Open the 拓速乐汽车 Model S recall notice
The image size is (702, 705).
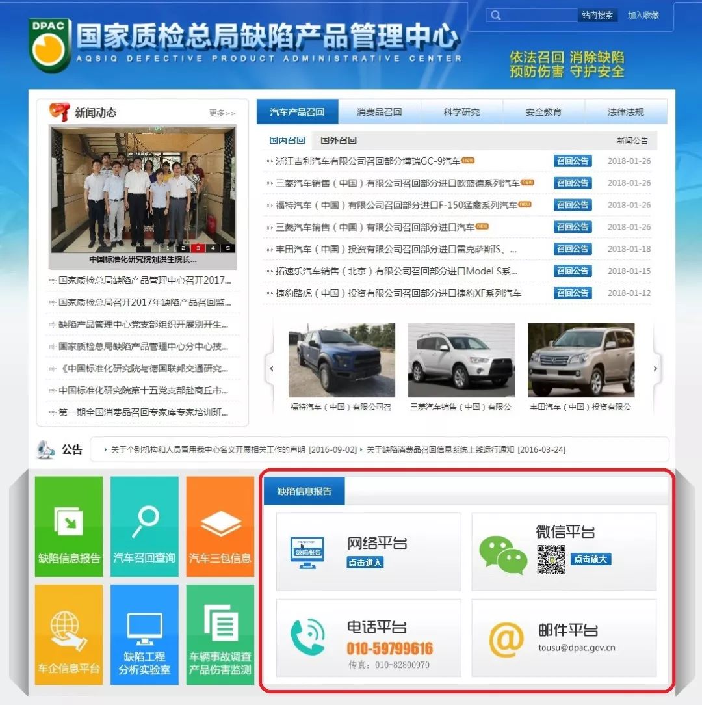[x=396, y=271]
